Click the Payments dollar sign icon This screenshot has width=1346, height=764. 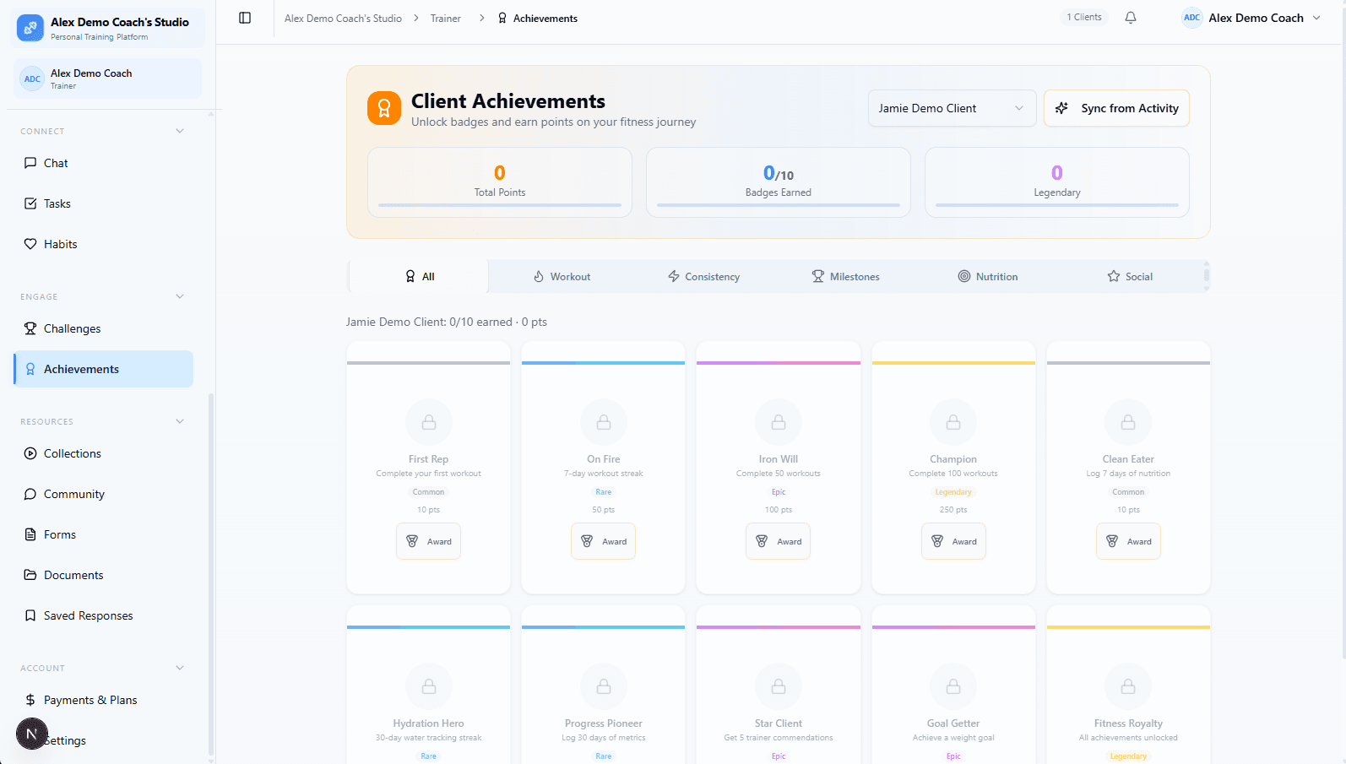[30, 700]
